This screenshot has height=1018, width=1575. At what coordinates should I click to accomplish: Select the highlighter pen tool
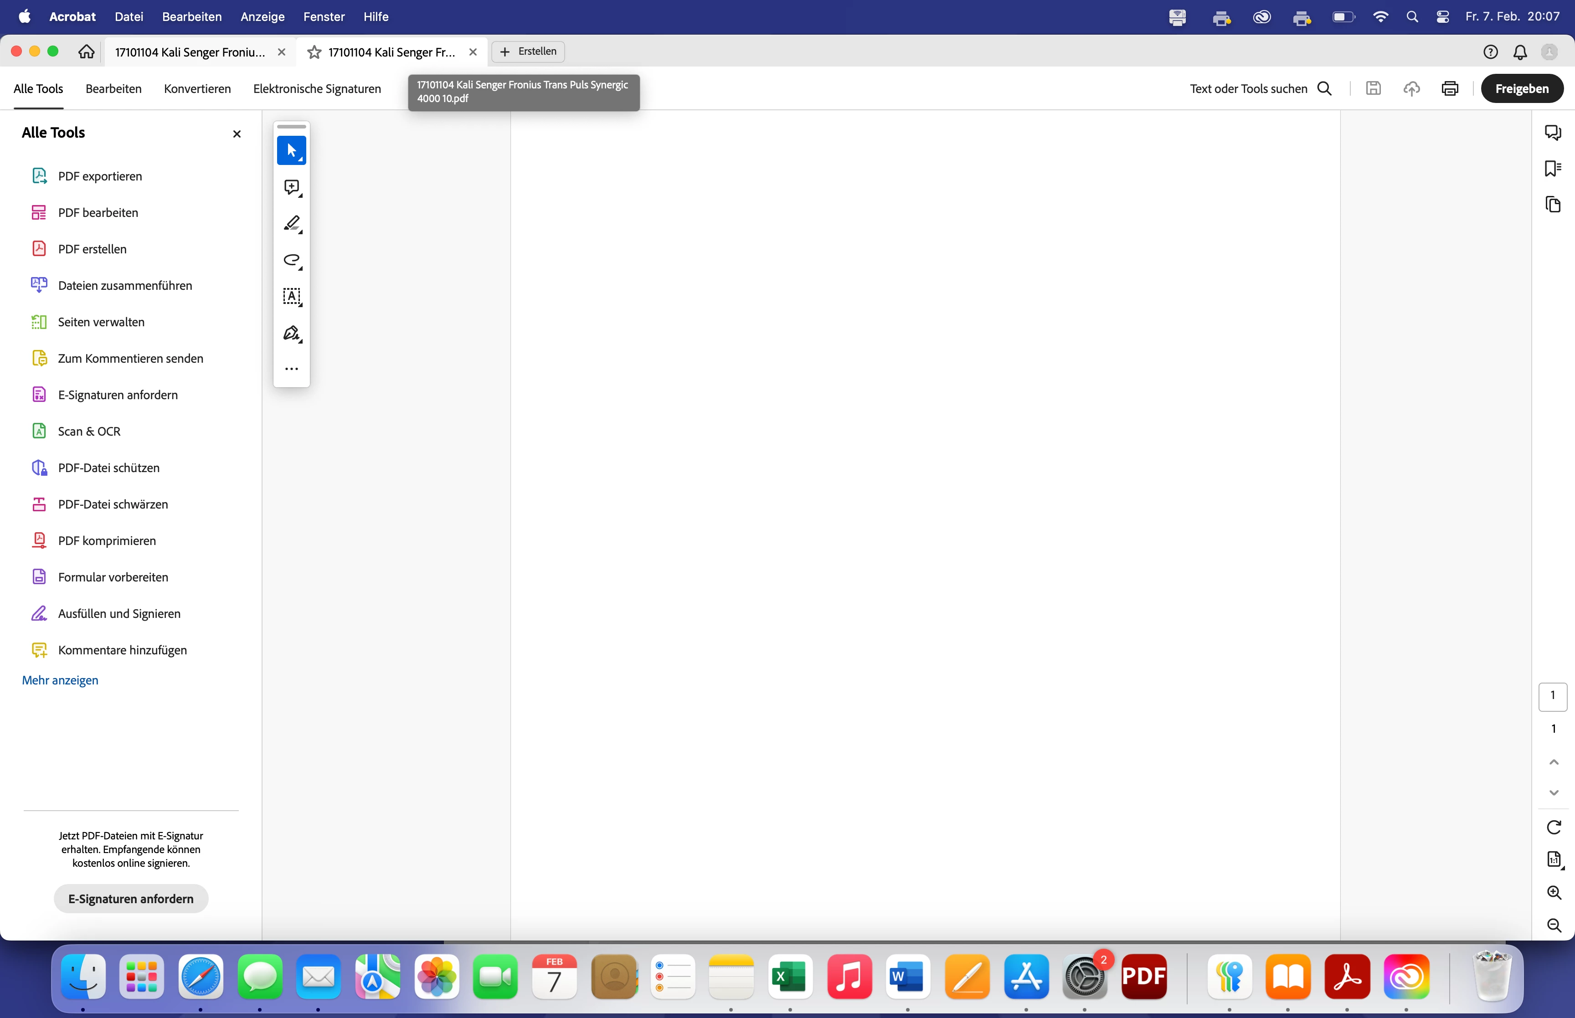tap(292, 223)
